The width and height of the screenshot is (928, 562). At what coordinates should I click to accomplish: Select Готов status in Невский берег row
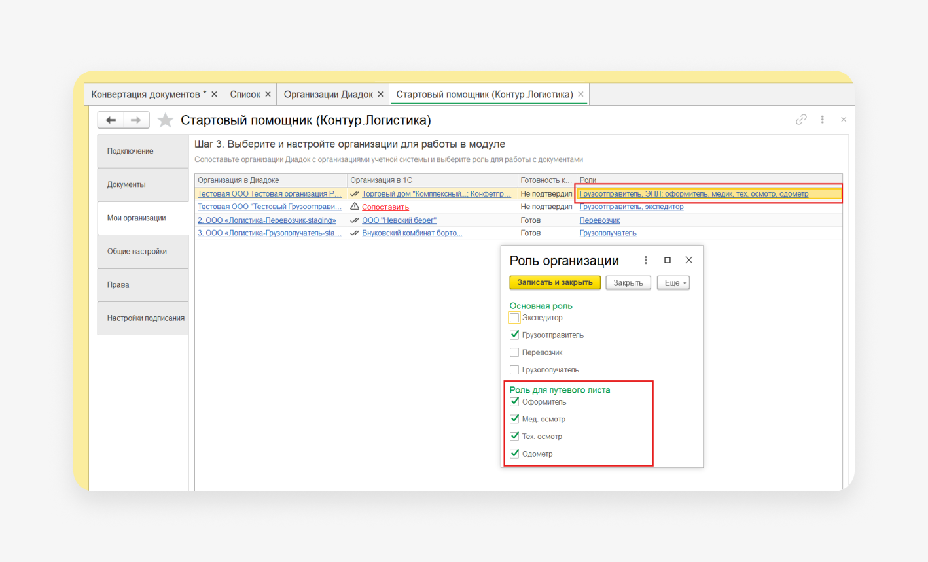(x=531, y=220)
